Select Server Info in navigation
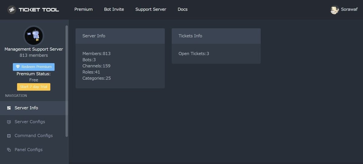Image resolution: width=363 pixels, height=164 pixels. [x=33, y=108]
